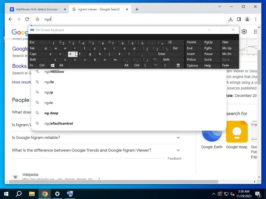Open Chrome downloads icon
The image size is (266, 199).
coord(231,19)
